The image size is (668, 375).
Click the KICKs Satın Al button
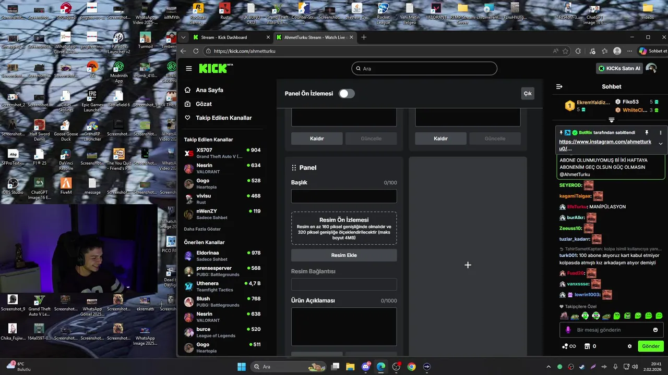point(619,68)
